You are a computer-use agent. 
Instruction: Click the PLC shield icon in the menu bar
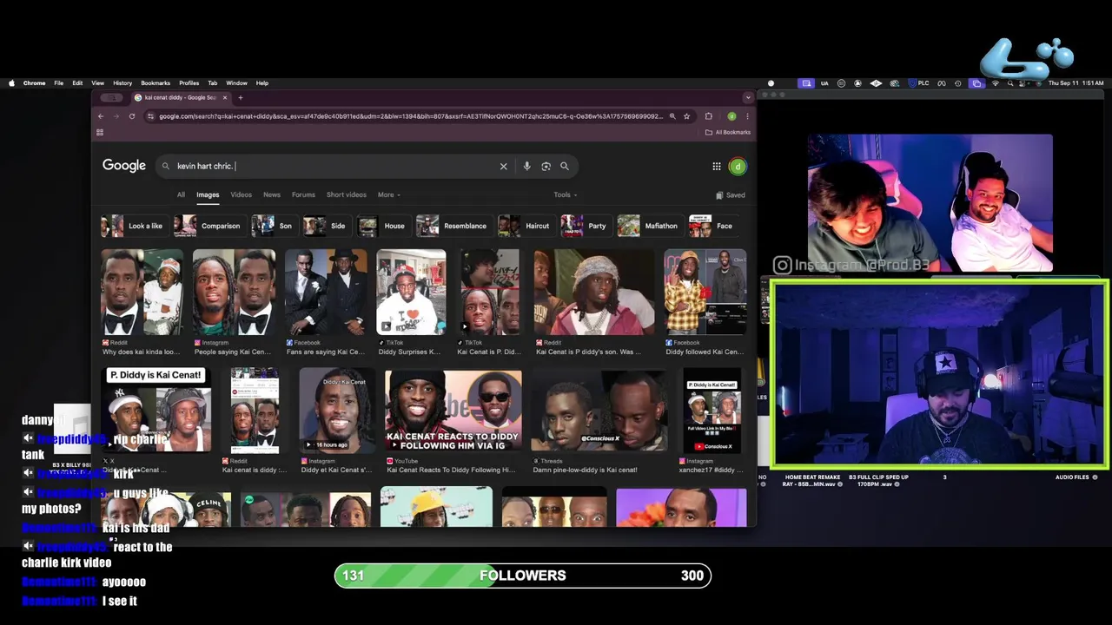tap(919, 83)
